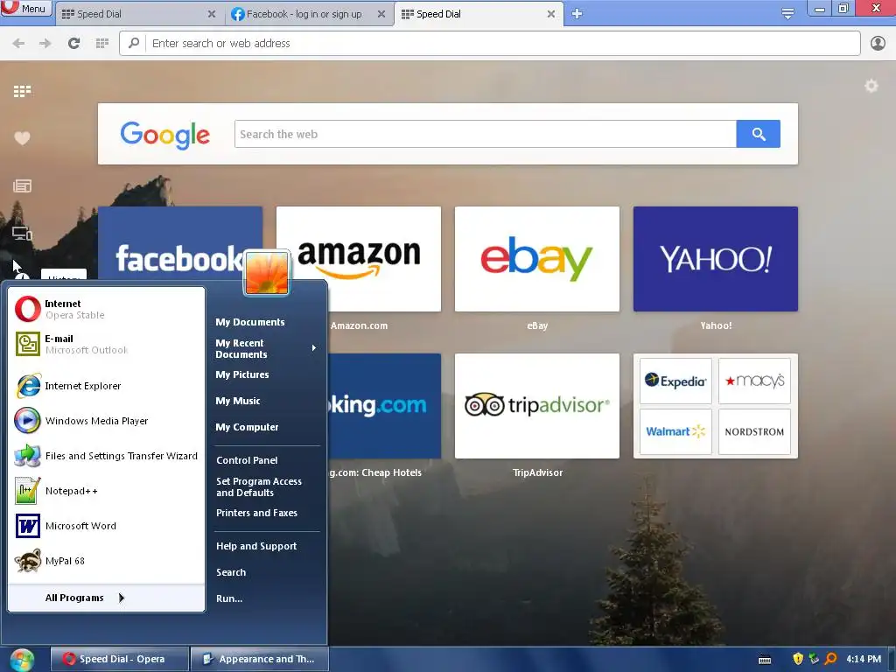The width and height of the screenshot is (896, 672).
Task: Open Nordstrom in the shopping folder
Action: point(754,431)
